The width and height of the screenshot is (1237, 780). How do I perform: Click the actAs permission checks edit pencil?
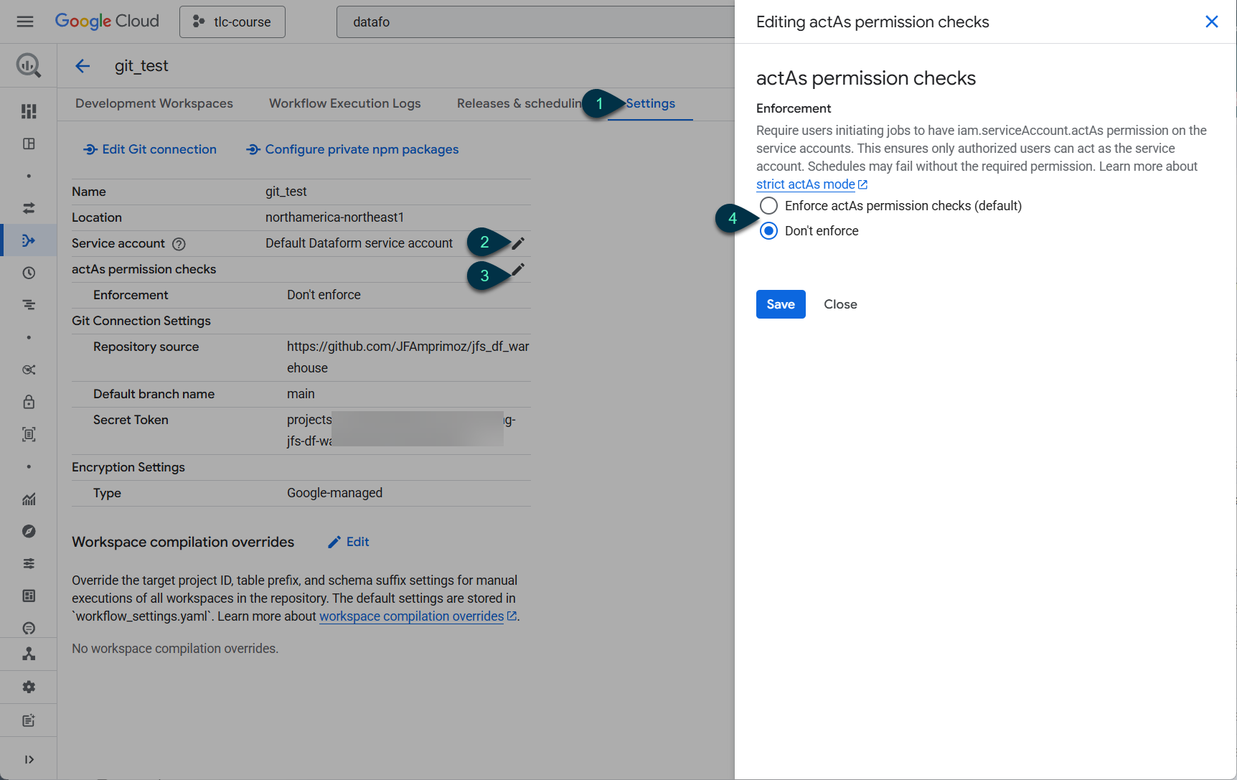(x=518, y=270)
